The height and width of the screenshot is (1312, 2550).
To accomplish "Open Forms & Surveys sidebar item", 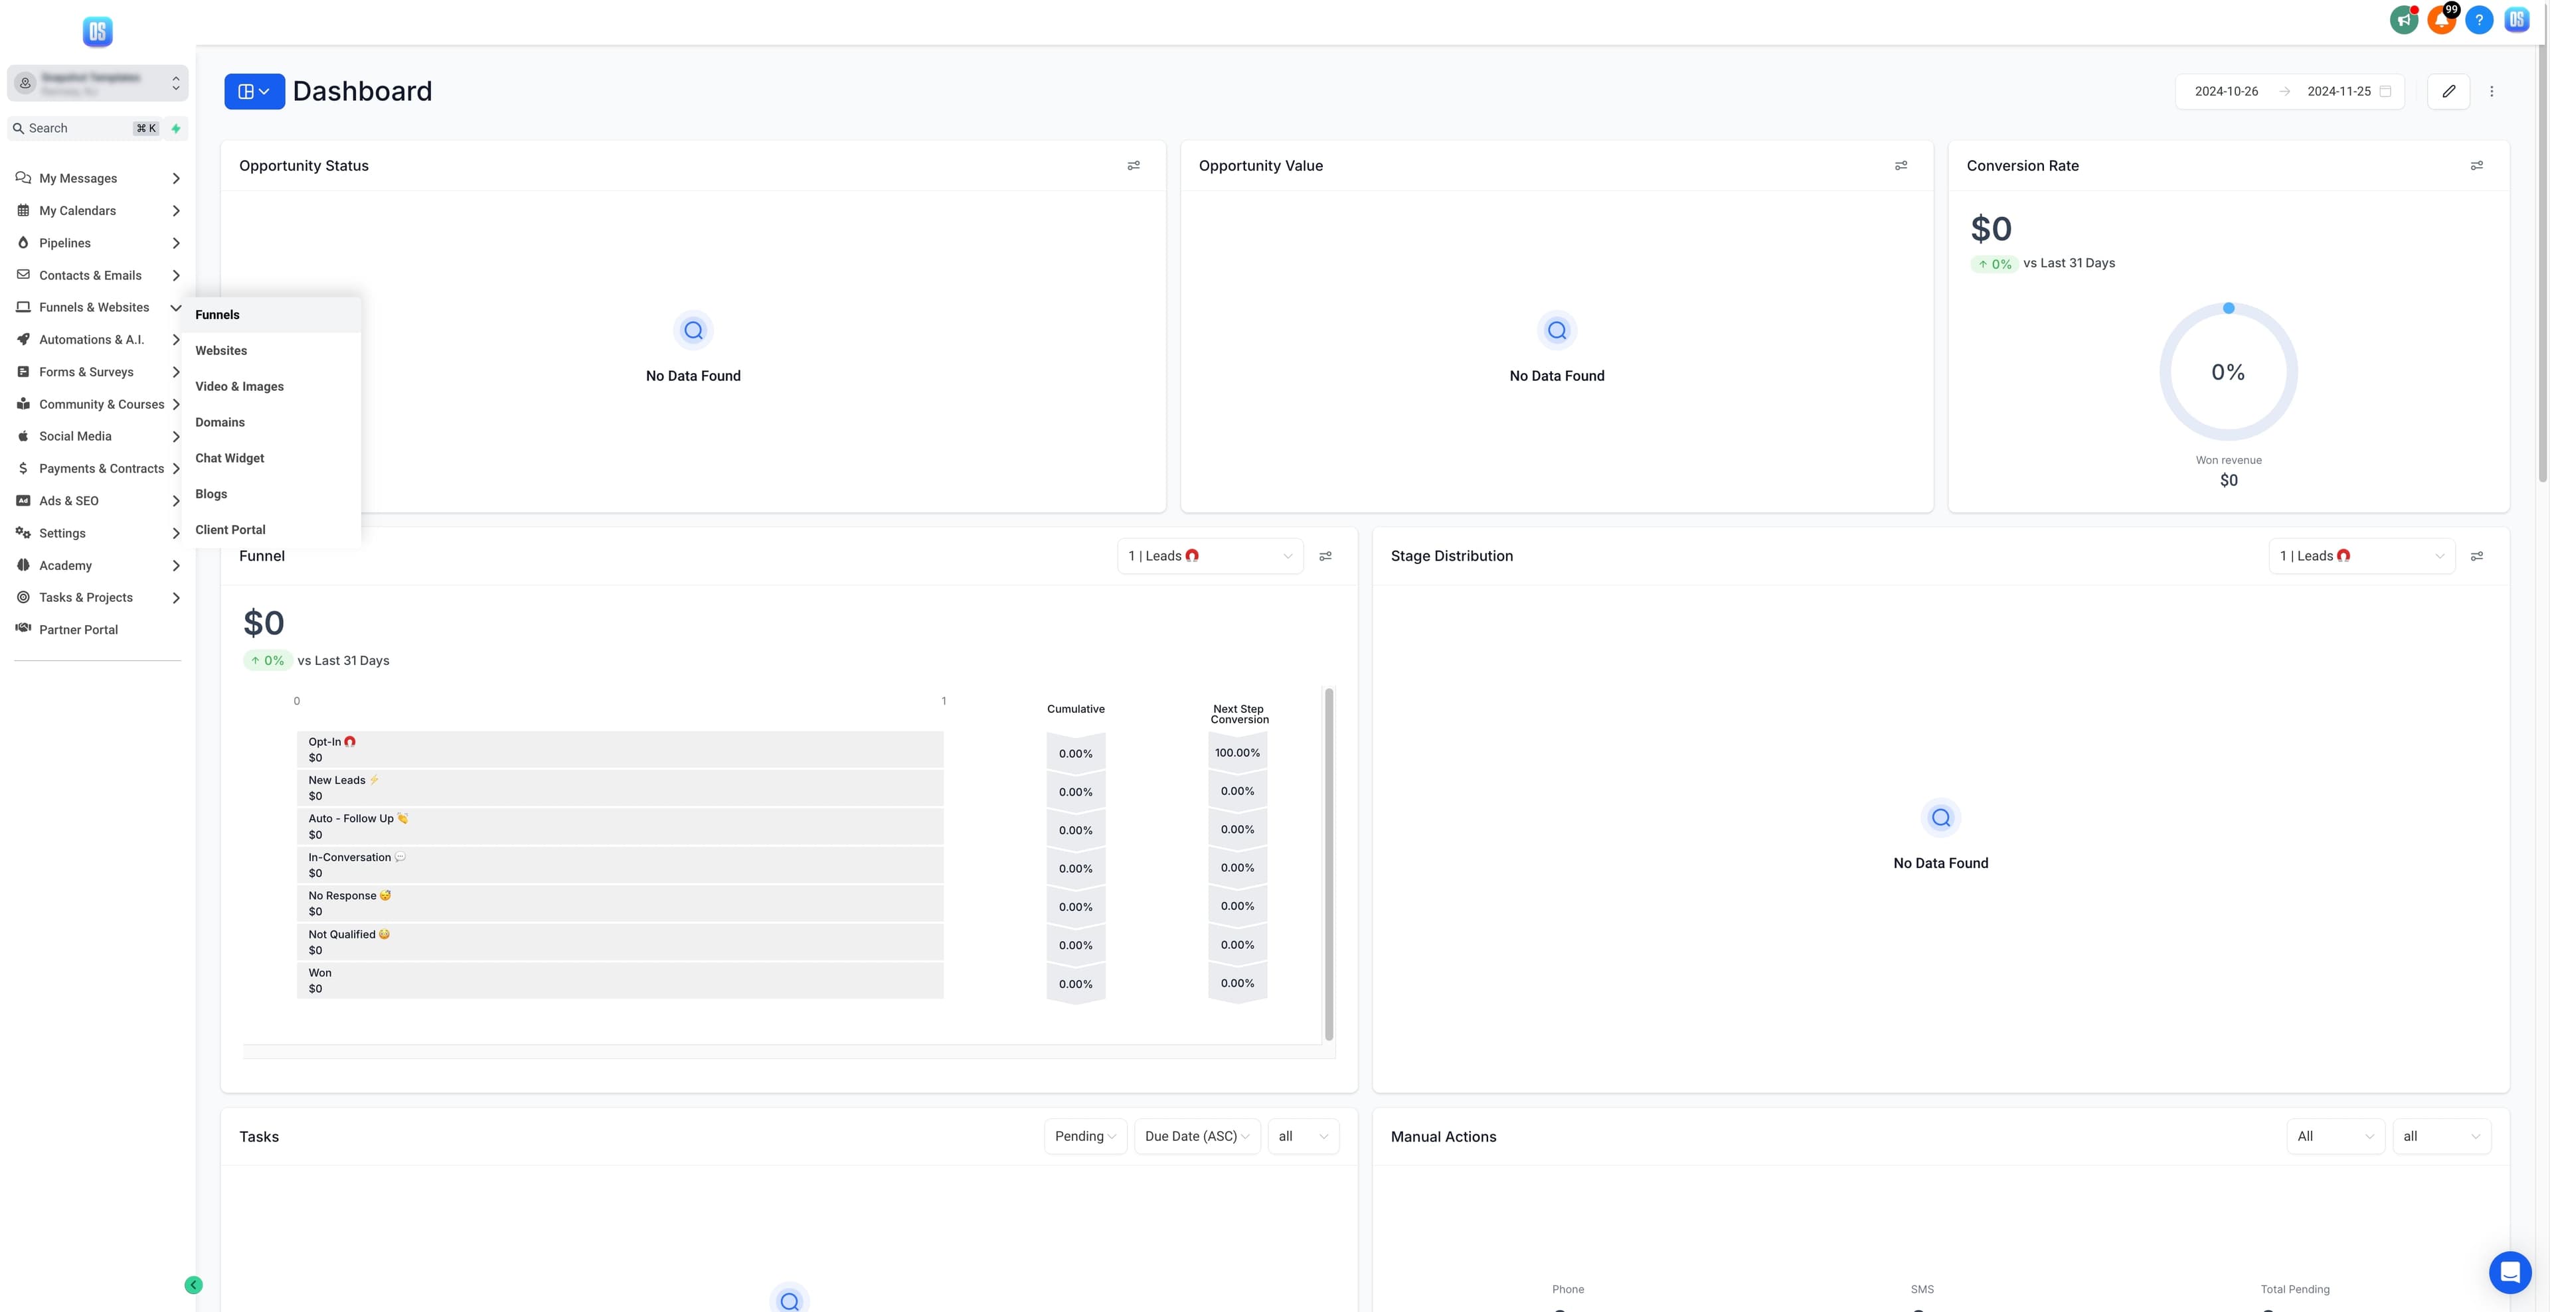I will pyautogui.click(x=97, y=372).
